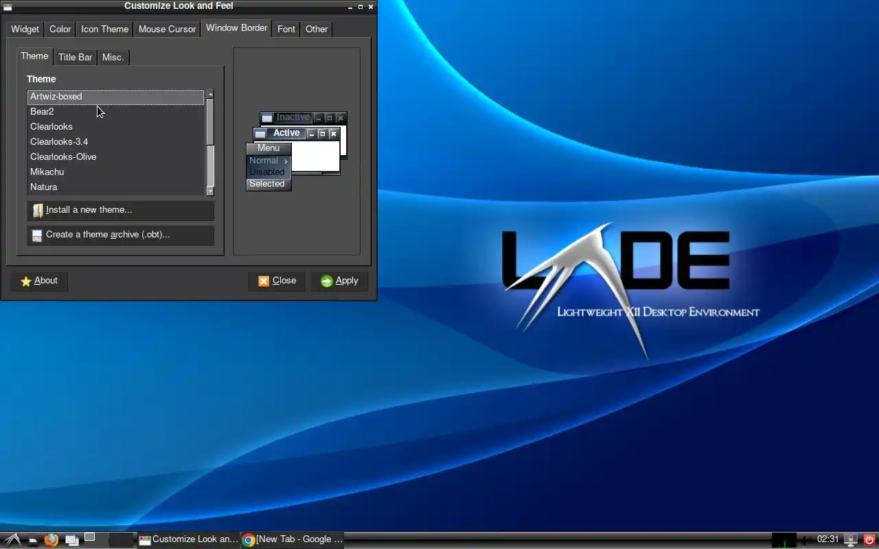Image resolution: width=879 pixels, height=549 pixels.
Task: Open the volume control tray icon
Action: pyautogui.click(x=806, y=540)
